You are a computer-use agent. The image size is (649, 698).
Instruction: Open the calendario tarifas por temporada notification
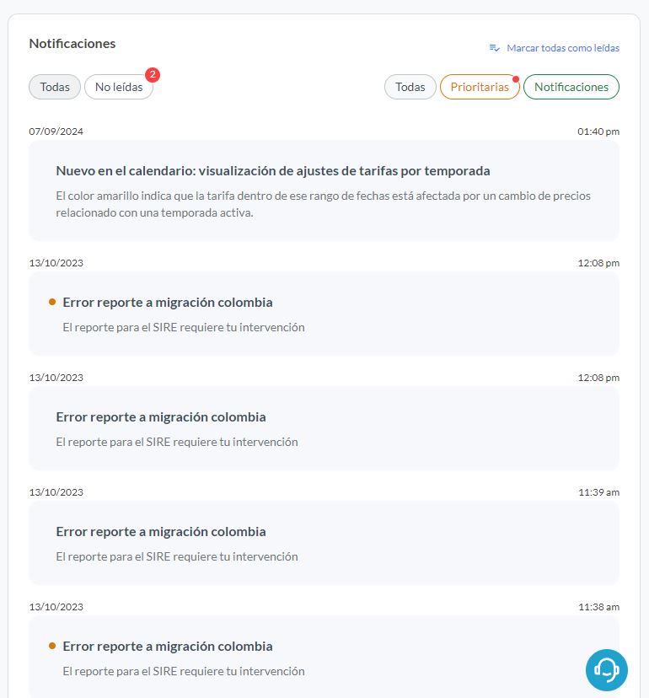(x=324, y=191)
